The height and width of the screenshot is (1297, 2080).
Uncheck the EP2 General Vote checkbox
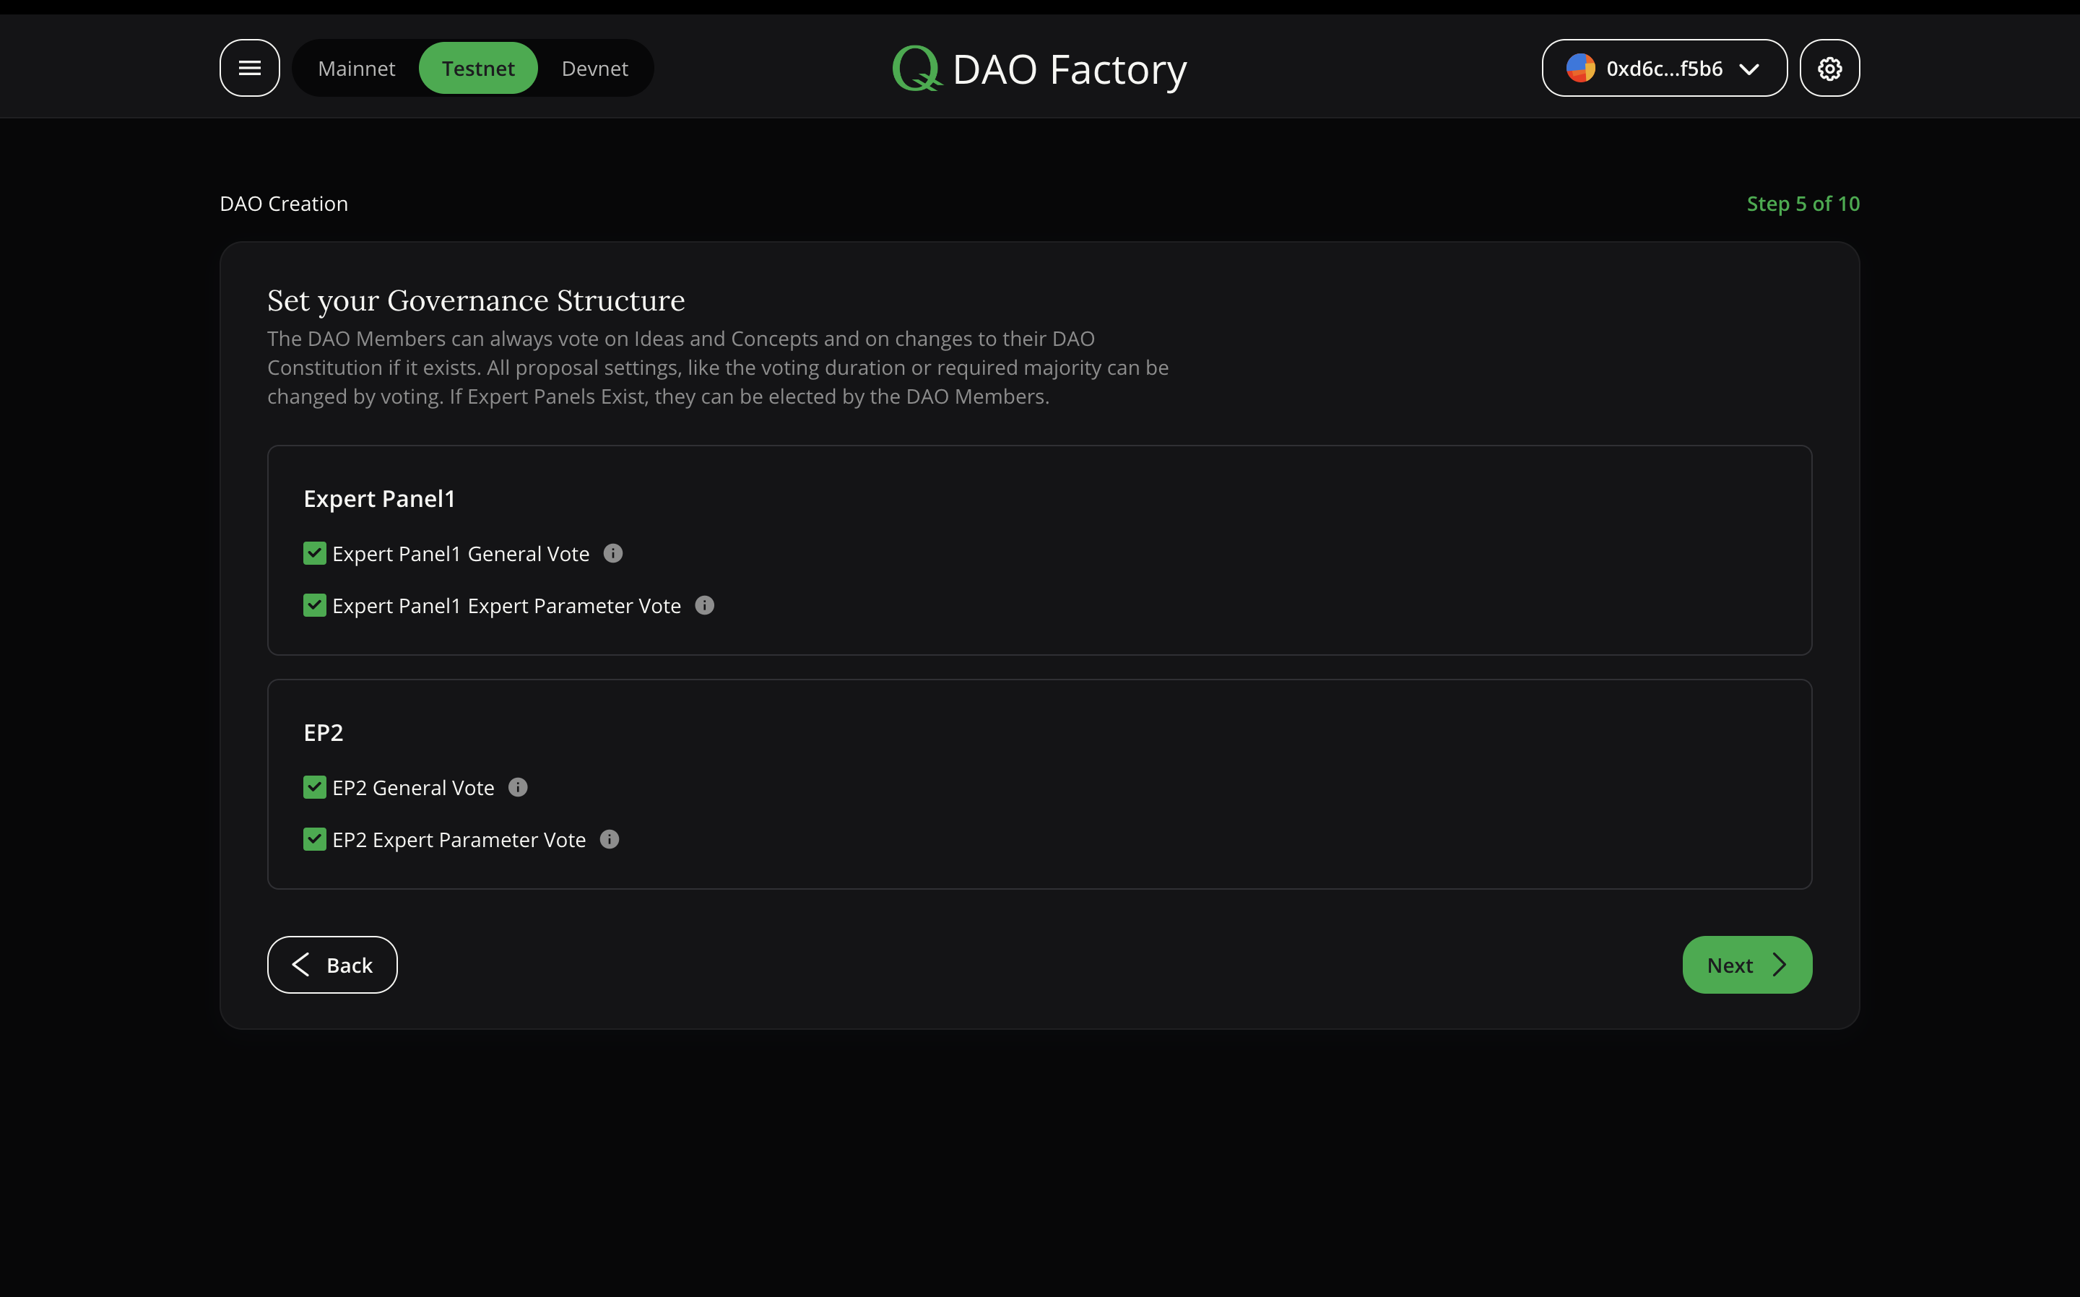coord(313,787)
